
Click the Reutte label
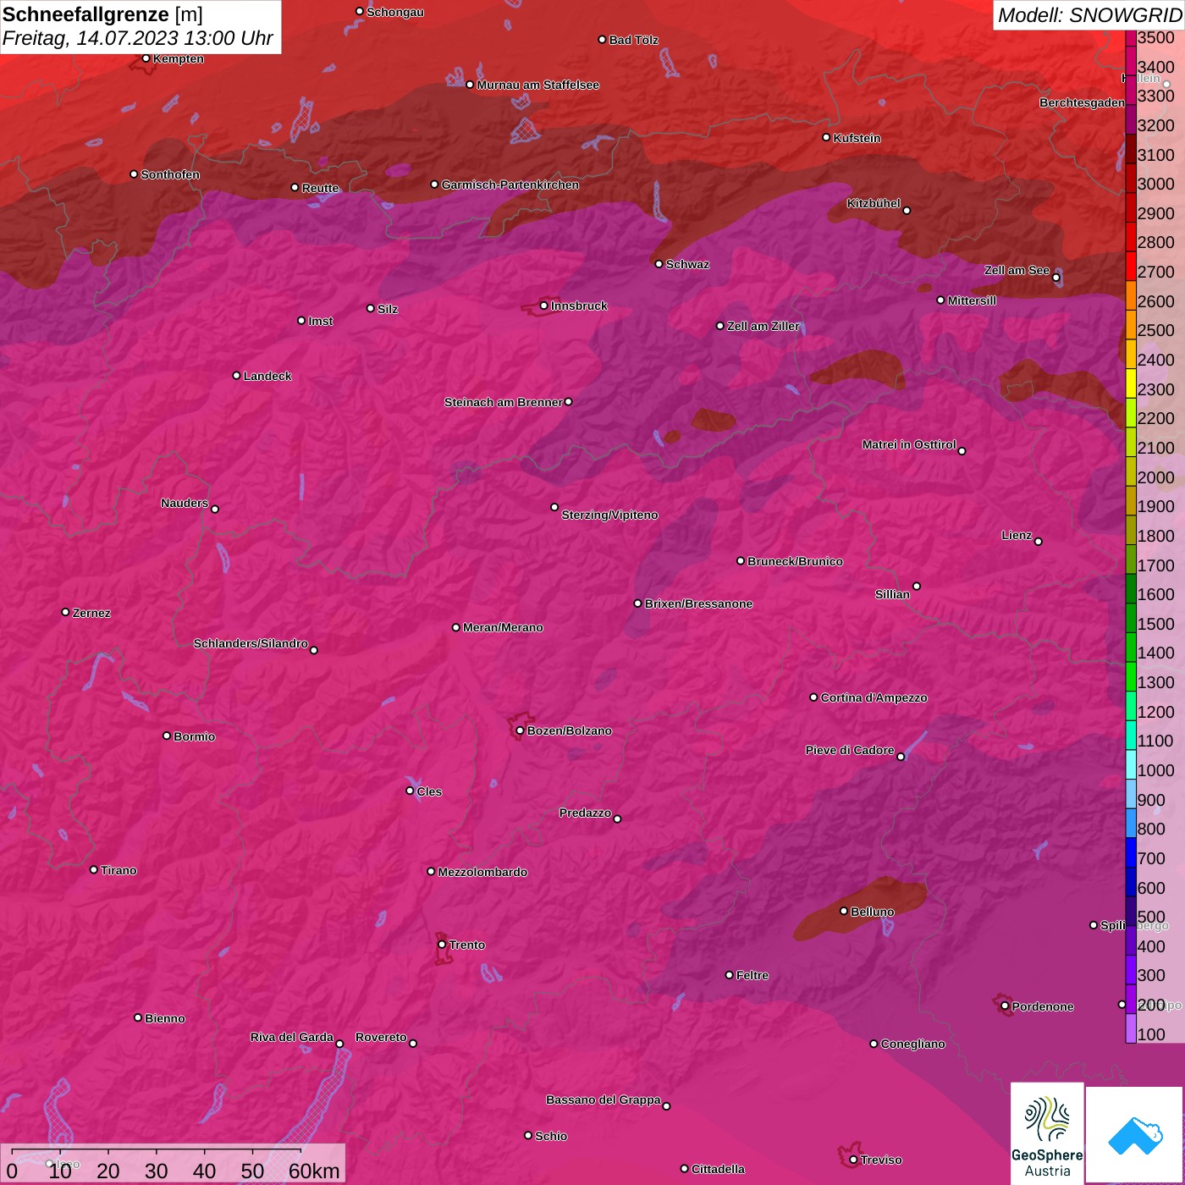coord(320,188)
